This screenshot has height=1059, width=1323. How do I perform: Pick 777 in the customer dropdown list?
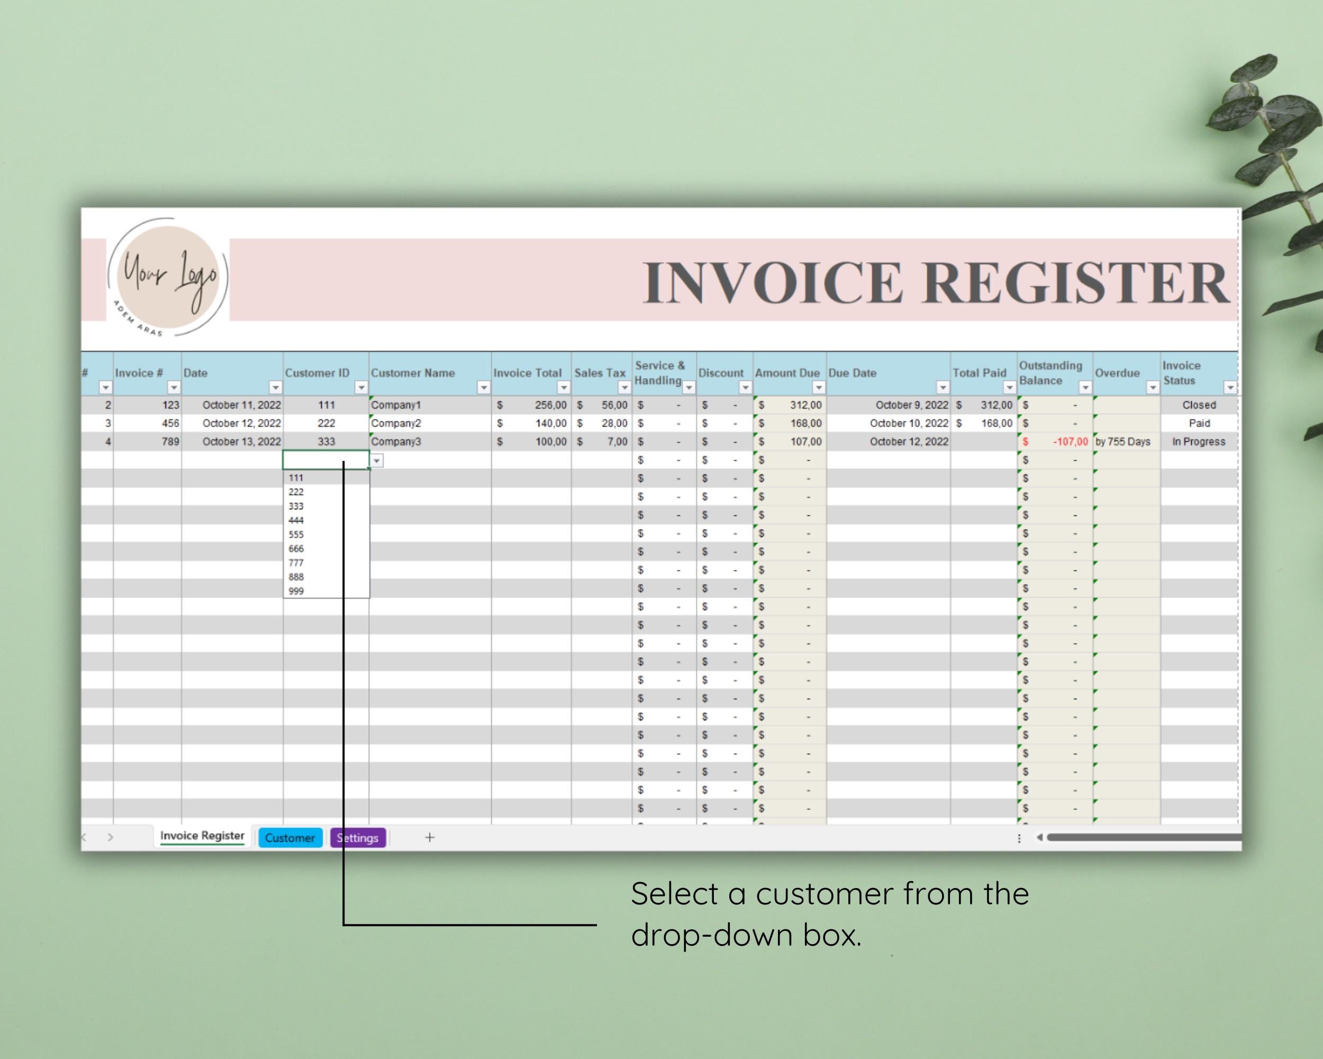click(x=326, y=562)
